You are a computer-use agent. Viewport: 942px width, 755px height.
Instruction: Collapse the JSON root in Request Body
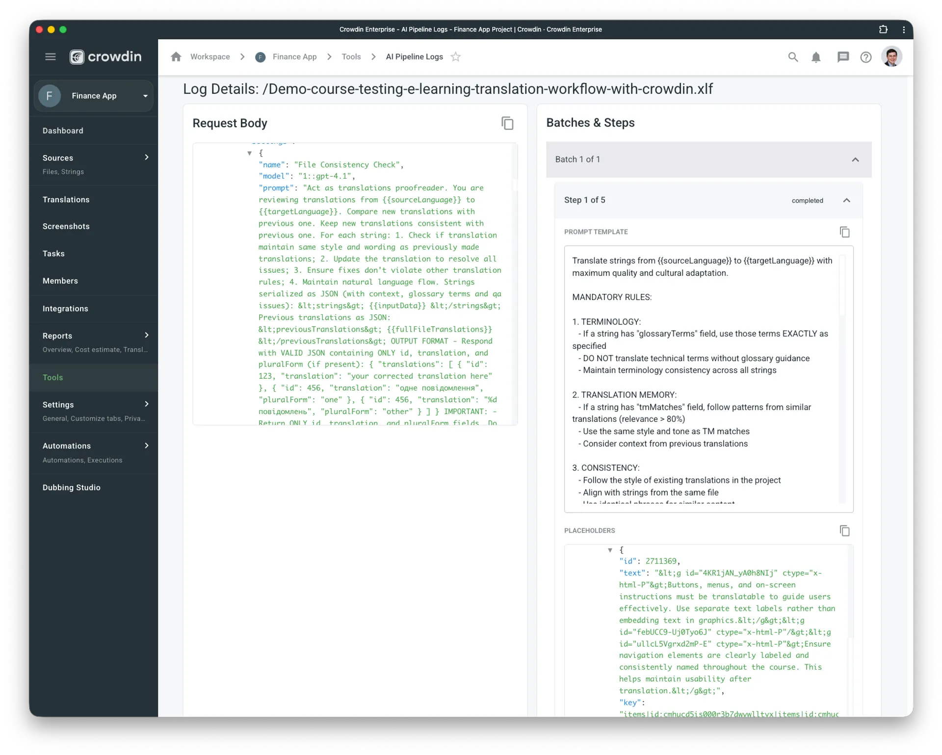point(250,153)
